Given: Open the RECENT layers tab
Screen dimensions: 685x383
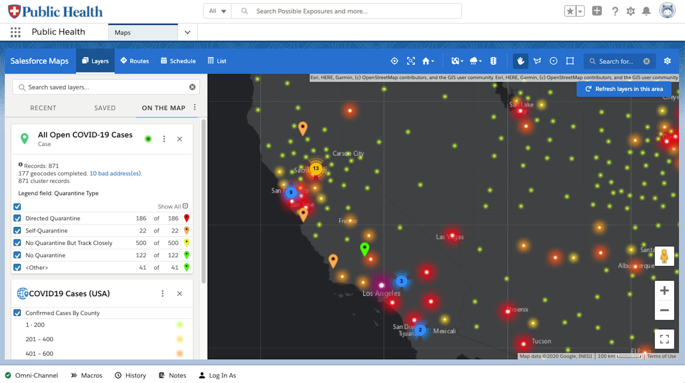Looking at the screenshot, I should (x=43, y=108).
